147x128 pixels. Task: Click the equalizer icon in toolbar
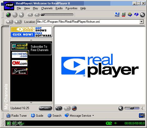coord(123,15)
